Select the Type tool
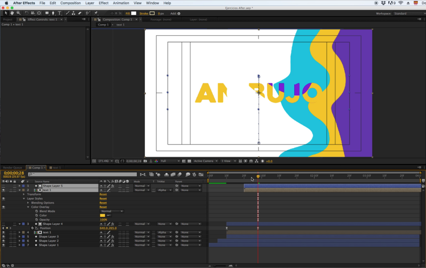Screen dimensions: 426x268 [59, 13]
